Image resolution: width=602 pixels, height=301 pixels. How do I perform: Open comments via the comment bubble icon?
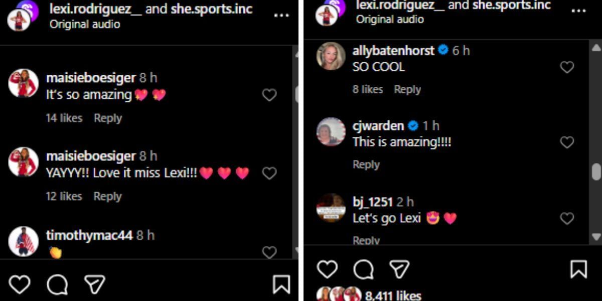pyautogui.click(x=58, y=284)
